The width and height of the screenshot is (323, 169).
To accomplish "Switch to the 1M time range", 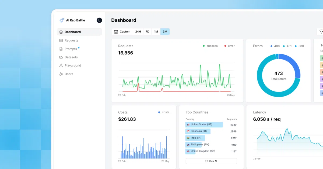I will [156, 32].
